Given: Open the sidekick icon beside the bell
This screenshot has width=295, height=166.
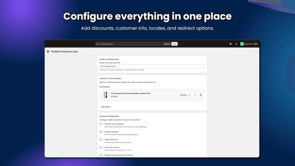Looking at the screenshot, I should (x=231, y=44).
